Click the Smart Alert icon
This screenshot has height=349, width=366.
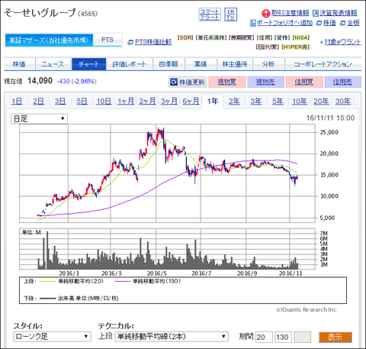(210, 15)
